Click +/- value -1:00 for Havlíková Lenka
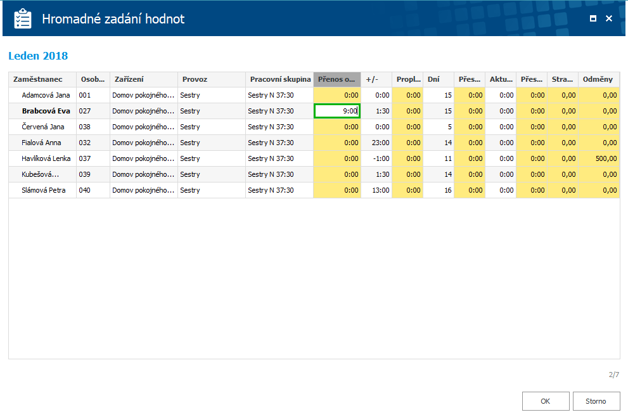Viewport: 628px width, 417px height. pos(376,158)
